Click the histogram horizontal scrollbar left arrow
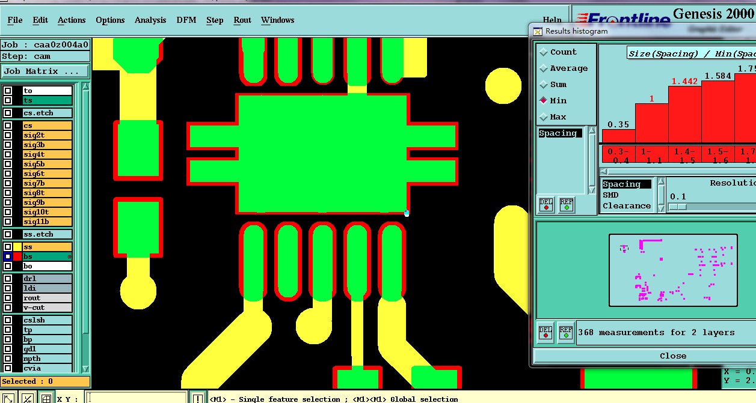 605,172
